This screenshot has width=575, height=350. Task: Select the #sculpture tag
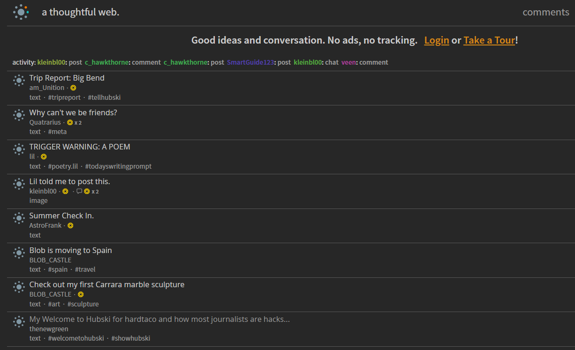(x=83, y=304)
